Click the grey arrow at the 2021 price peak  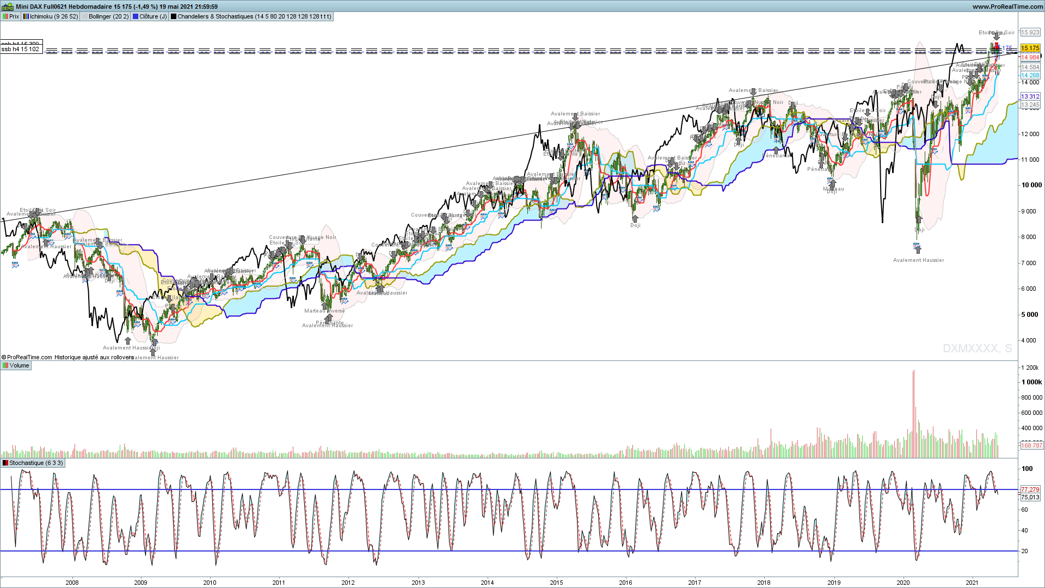[x=997, y=36]
